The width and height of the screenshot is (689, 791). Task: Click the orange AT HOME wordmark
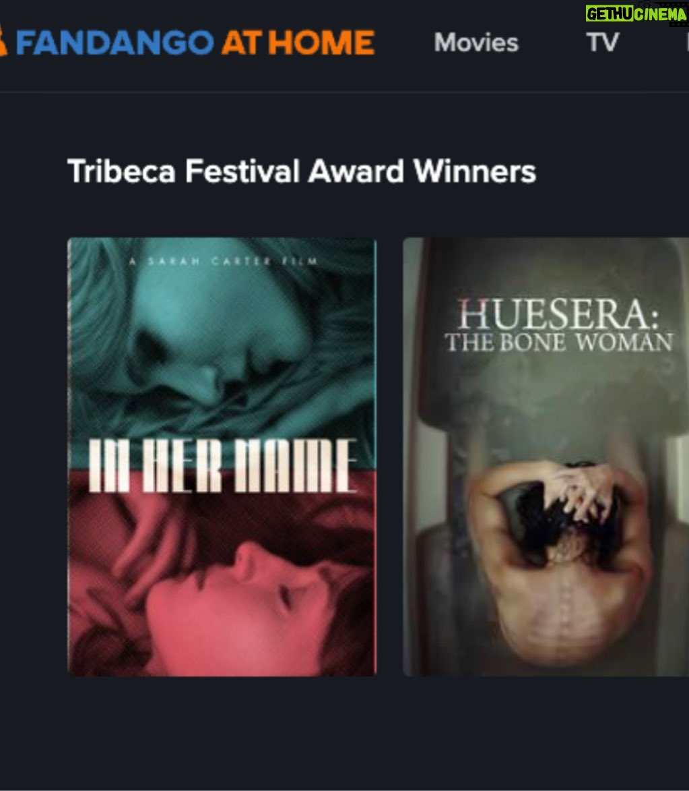point(298,42)
